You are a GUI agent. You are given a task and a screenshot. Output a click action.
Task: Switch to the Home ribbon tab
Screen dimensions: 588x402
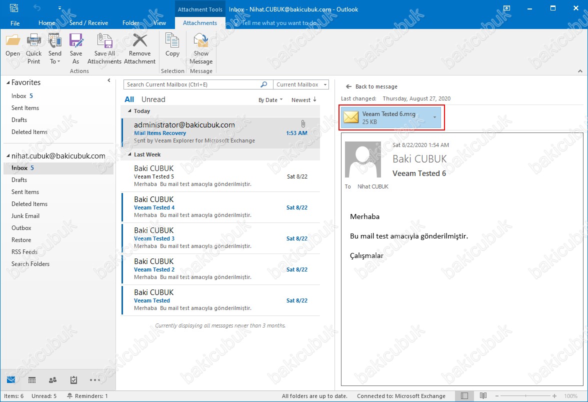tap(47, 23)
